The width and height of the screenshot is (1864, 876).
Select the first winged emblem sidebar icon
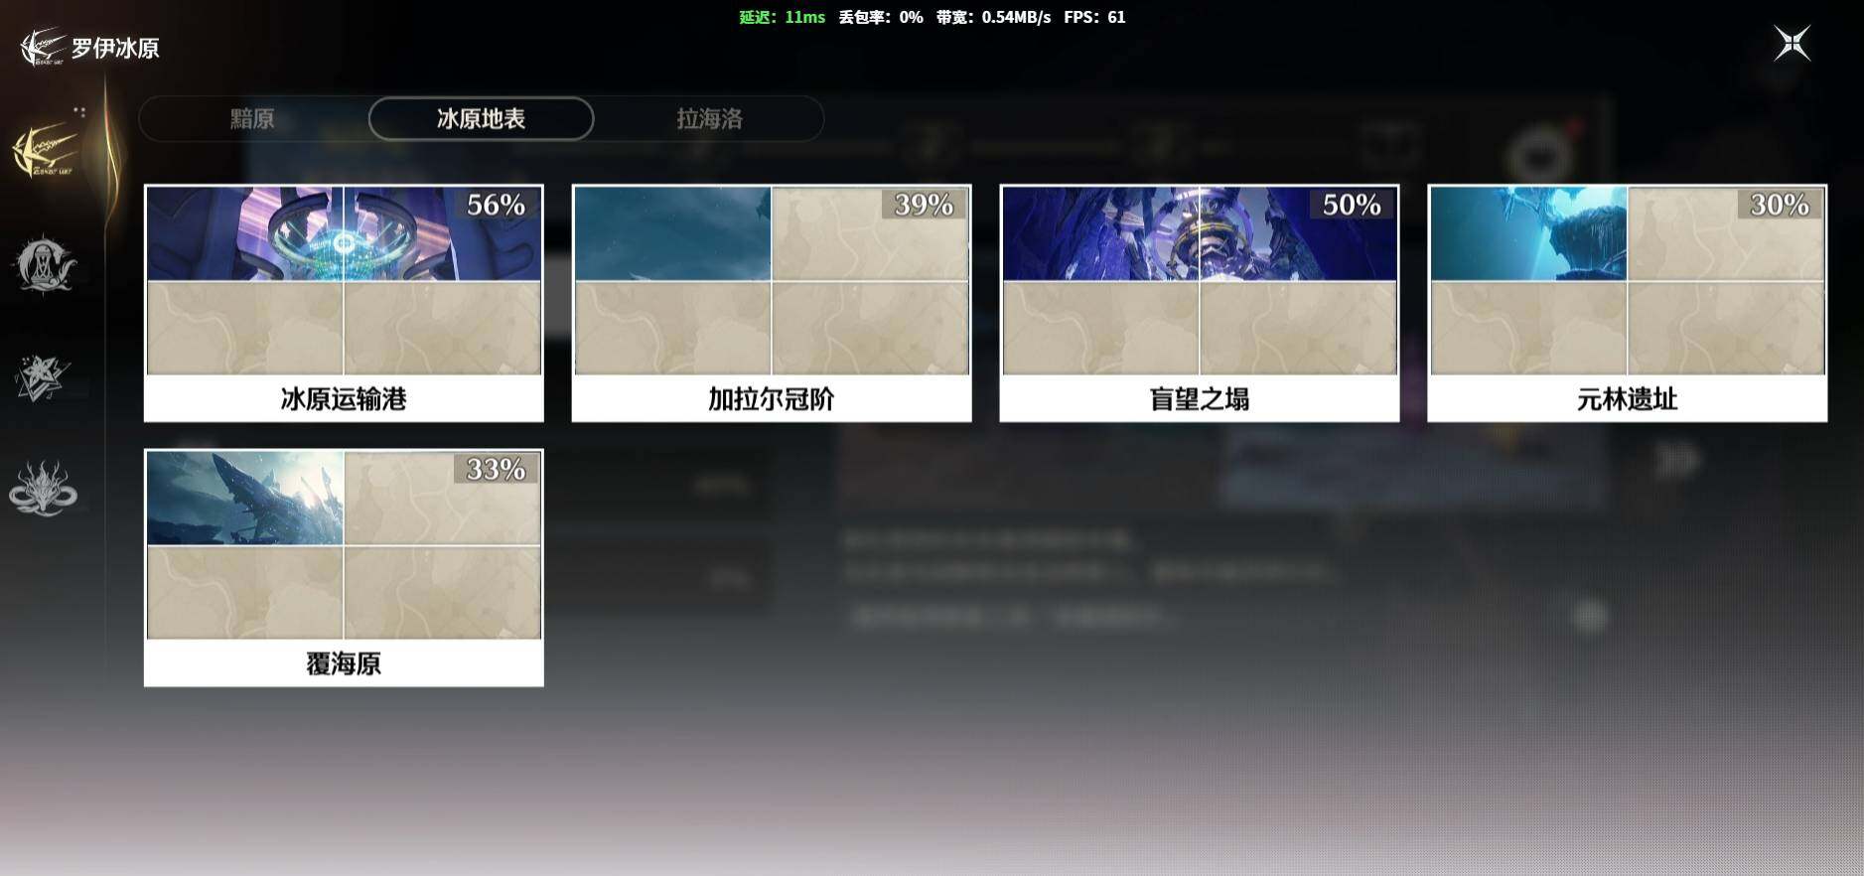tap(45, 151)
